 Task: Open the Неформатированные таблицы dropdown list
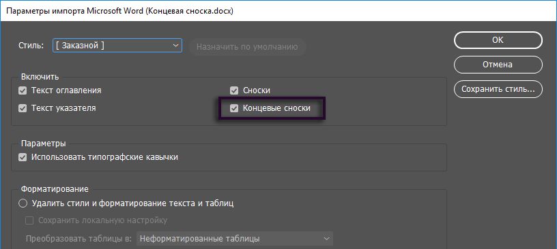coord(234,239)
